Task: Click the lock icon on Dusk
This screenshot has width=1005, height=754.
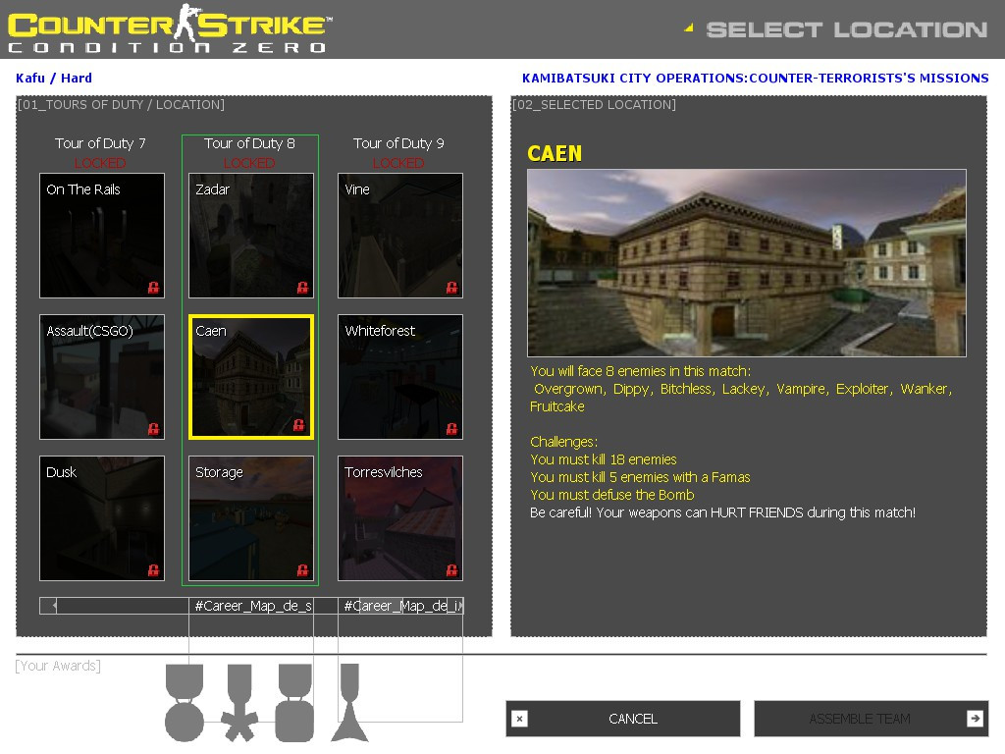Action: tap(153, 570)
